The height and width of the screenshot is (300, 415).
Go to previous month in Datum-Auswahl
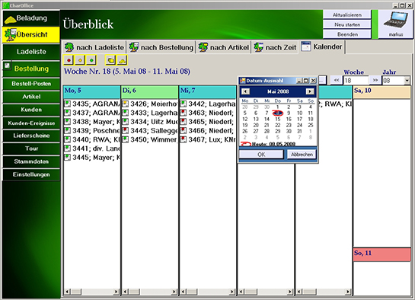[x=245, y=91]
